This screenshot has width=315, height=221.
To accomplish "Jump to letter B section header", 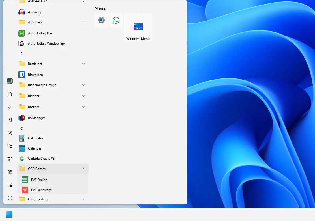I will click(x=22, y=54).
